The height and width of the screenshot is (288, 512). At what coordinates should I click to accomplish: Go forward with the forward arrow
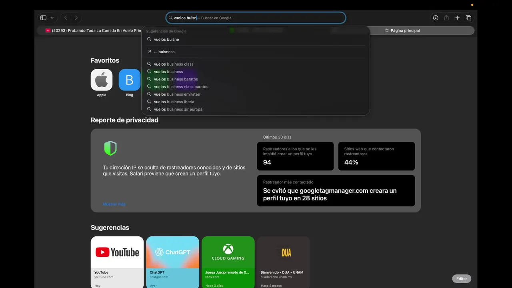point(76,18)
